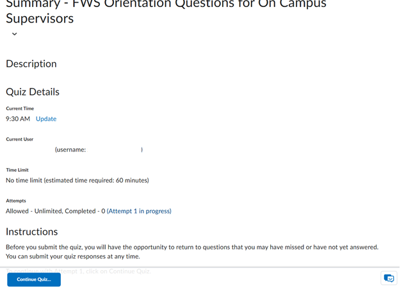Click the No time limit estimate text
Image resolution: width=413 pixels, height=295 pixels.
point(77,180)
